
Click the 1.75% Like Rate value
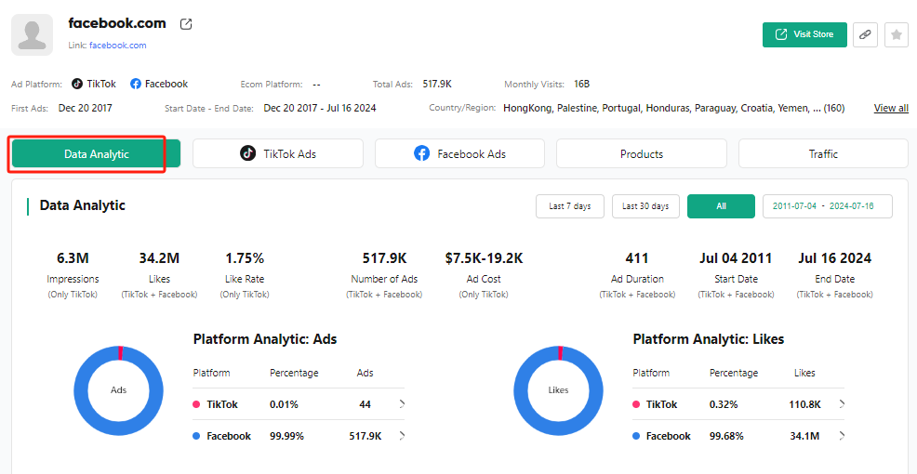(245, 257)
